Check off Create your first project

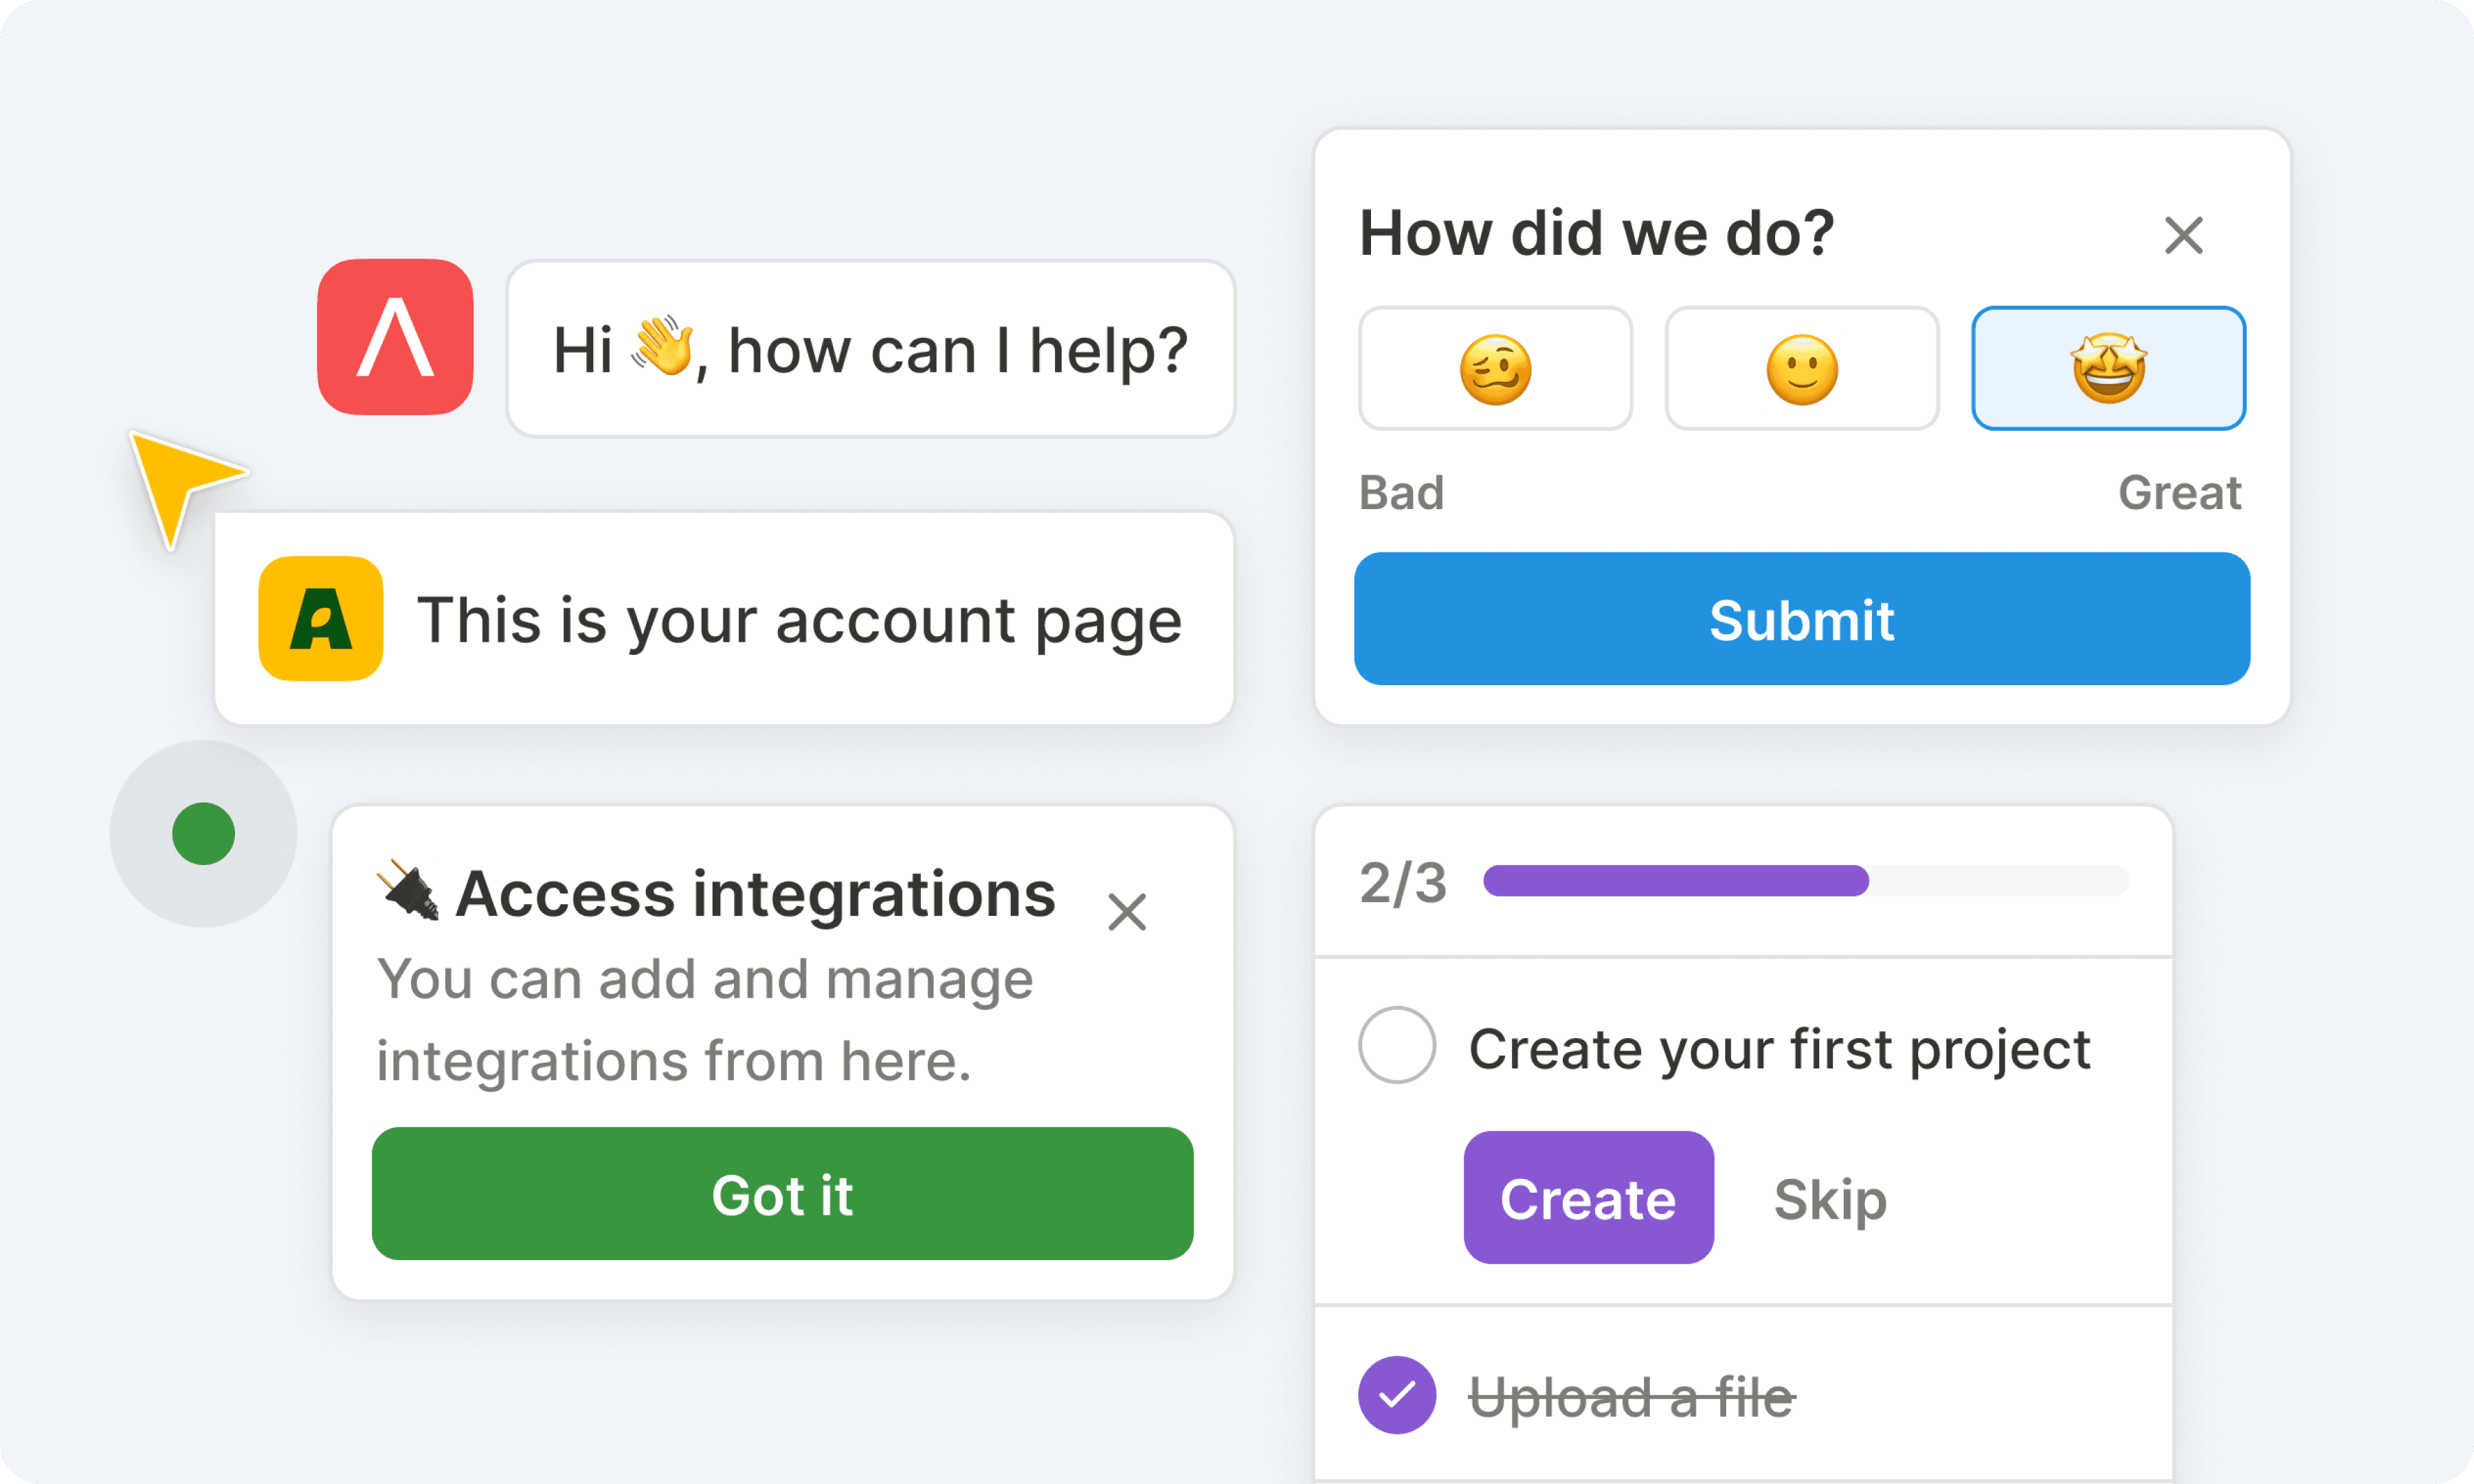[x=1397, y=1045]
